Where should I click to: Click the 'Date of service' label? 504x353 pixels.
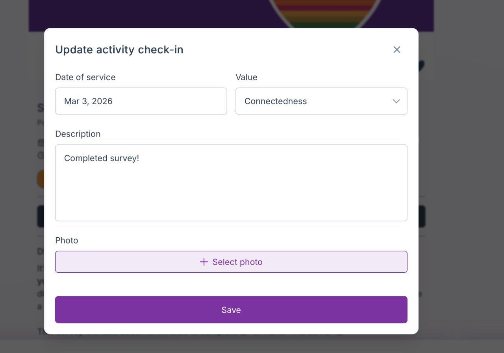pos(85,78)
